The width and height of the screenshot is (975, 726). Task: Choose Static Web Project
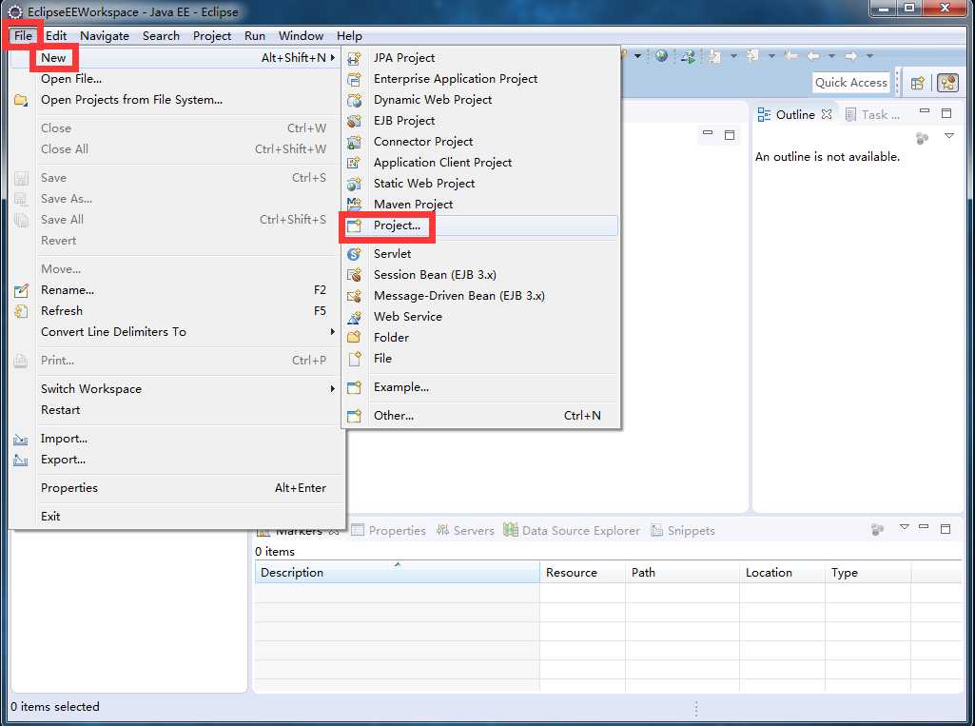(x=480, y=184)
